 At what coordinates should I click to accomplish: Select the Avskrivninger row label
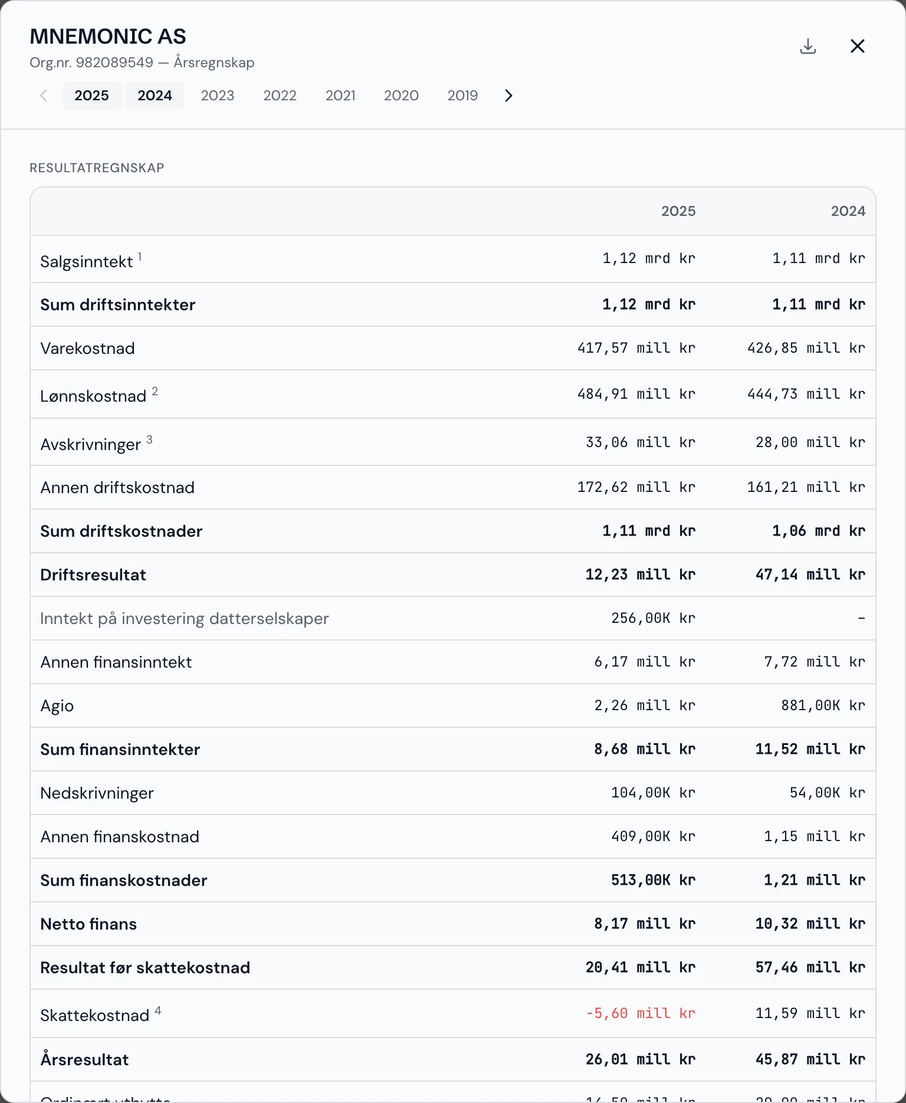pyautogui.click(x=90, y=445)
